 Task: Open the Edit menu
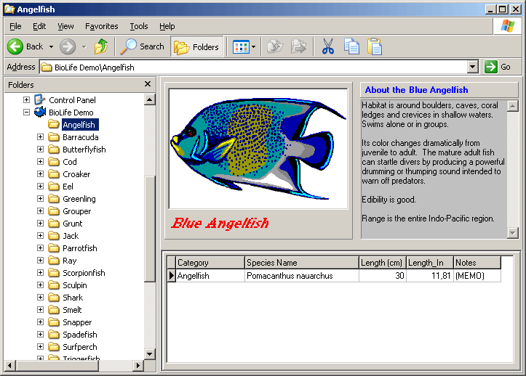click(39, 26)
